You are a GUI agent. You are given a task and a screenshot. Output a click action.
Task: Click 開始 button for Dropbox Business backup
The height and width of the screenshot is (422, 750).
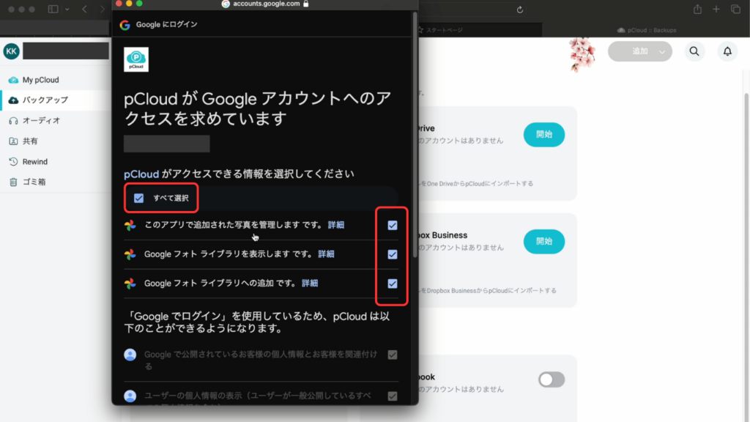544,242
